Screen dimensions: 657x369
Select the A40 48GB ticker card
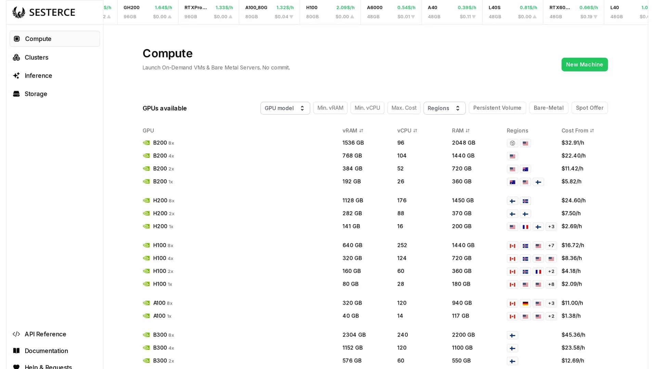point(452,12)
